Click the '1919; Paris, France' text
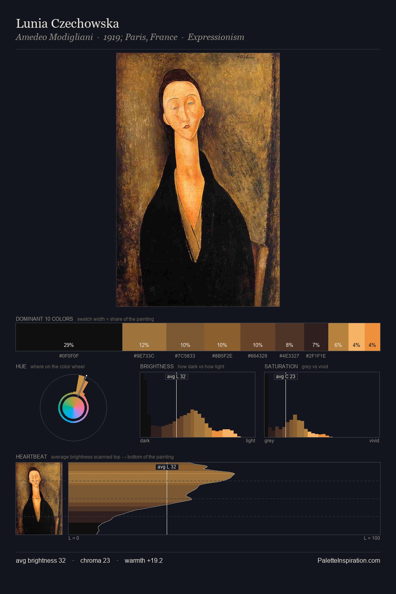This screenshot has width=396, height=594. click(x=140, y=37)
